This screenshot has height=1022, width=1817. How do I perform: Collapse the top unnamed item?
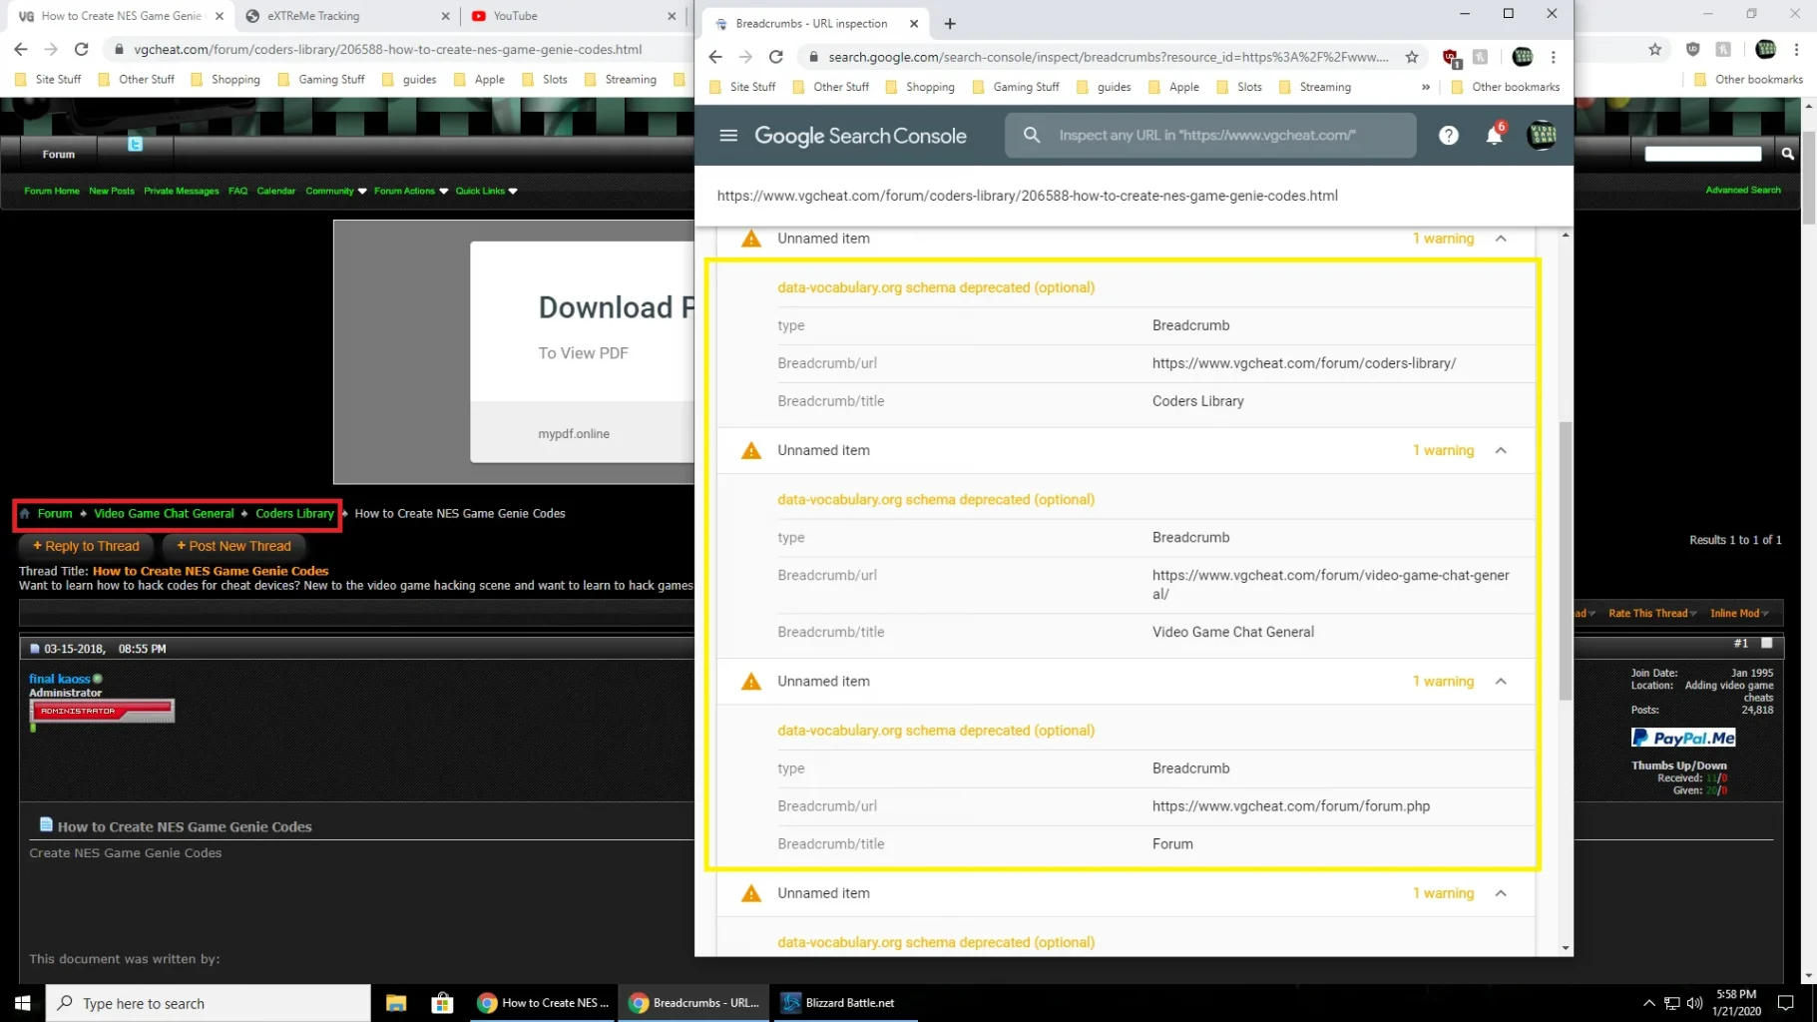tap(1501, 239)
